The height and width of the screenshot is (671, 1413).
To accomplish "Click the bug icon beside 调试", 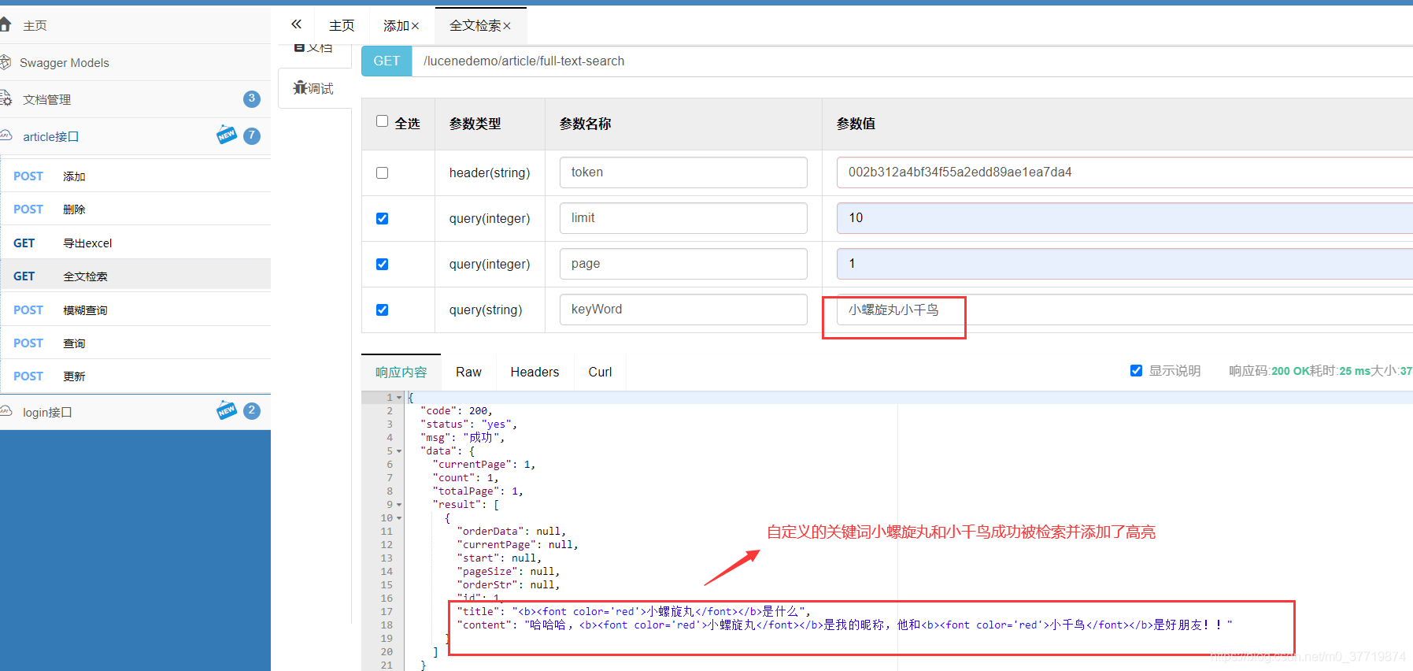I will coord(300,87).
